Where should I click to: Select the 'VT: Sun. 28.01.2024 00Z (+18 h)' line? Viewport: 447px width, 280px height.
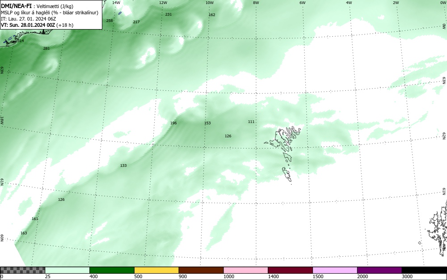point(37,25)
